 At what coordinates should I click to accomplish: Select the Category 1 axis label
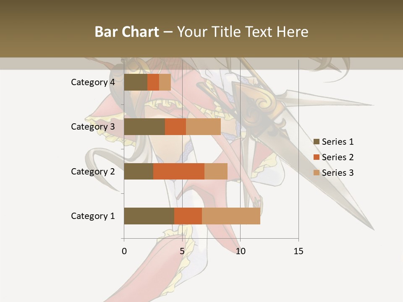[93, 216]
